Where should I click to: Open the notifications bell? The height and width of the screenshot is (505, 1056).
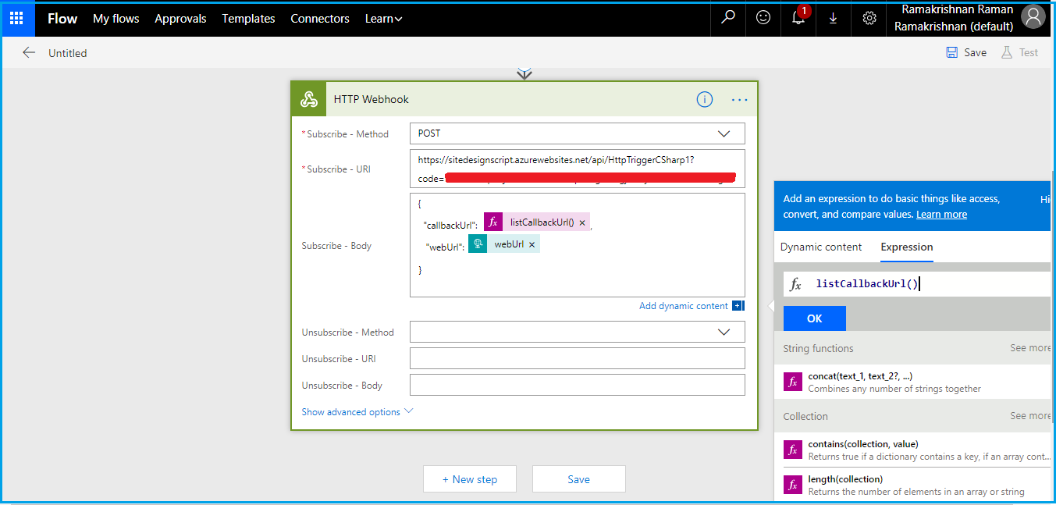pyautogui.click(x=798, y=16)
